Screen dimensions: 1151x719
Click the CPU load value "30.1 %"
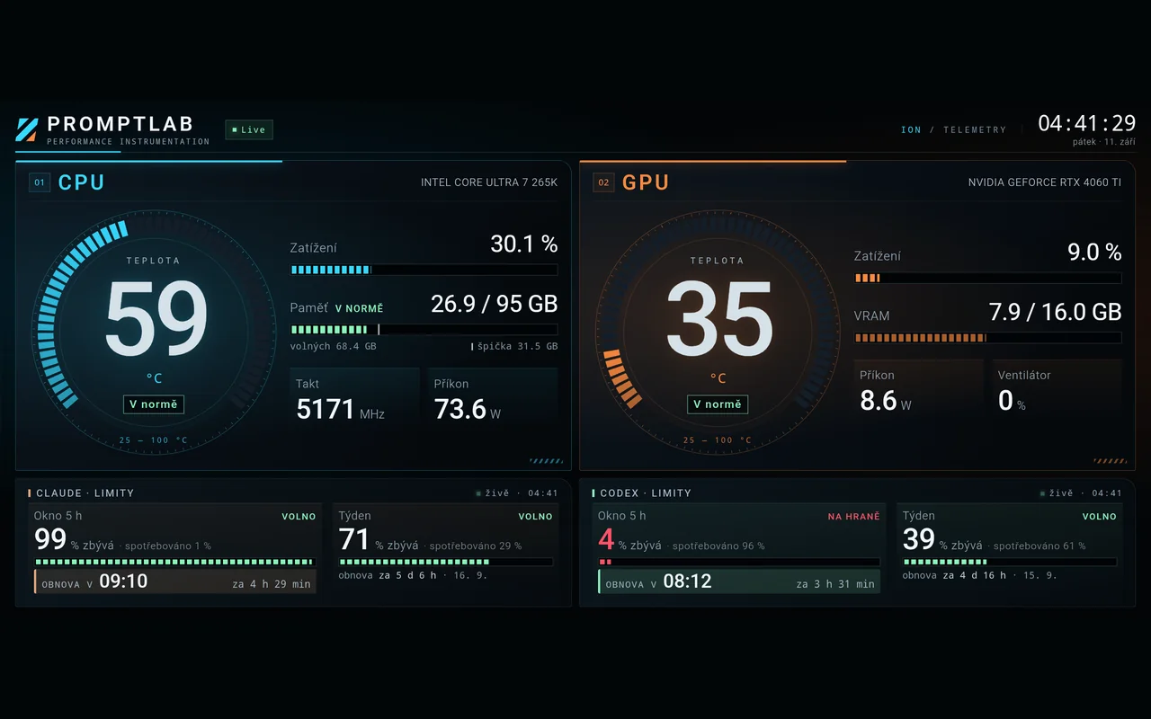(524, 244)
